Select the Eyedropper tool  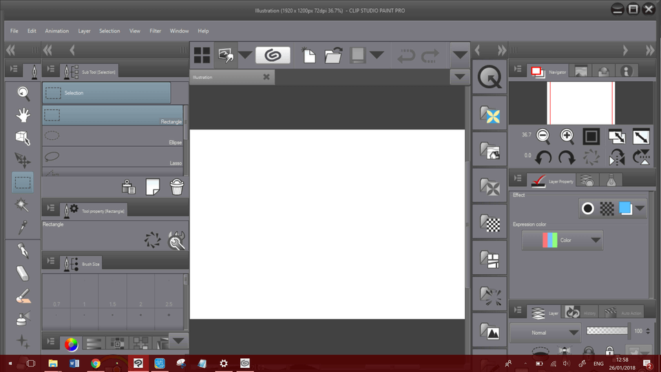click(23, 227)
